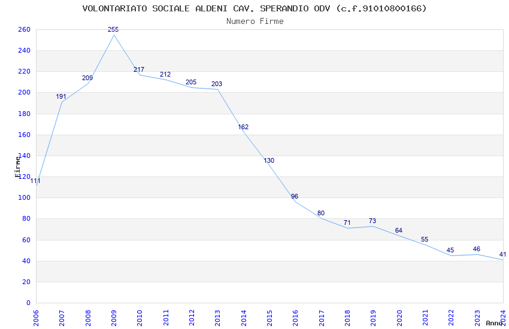Select x-axis year label 2020
The image size is (509, 329).
[399, 318]
